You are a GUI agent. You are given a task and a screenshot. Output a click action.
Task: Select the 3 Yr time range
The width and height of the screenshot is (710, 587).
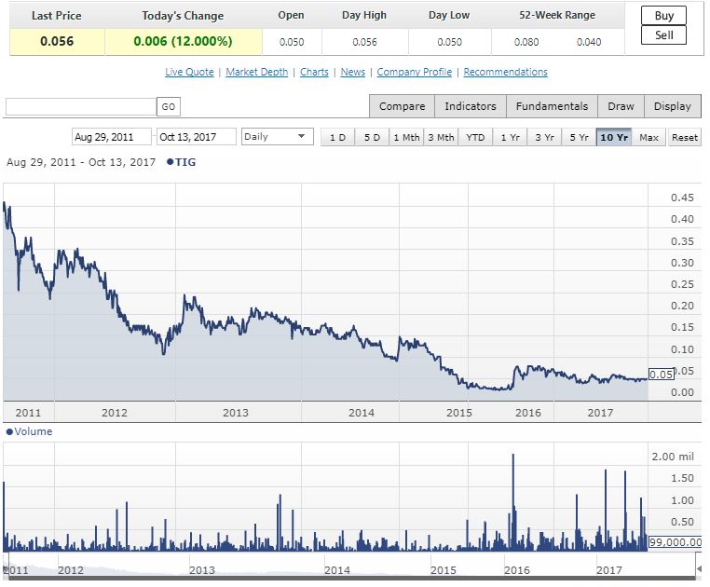(544, 137)
